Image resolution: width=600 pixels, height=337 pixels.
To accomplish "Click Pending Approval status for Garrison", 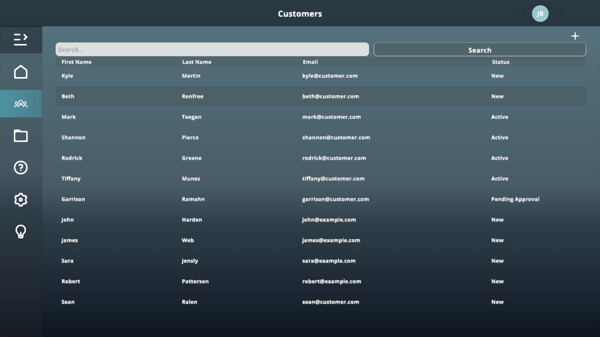I will click(x=515, y=199).
